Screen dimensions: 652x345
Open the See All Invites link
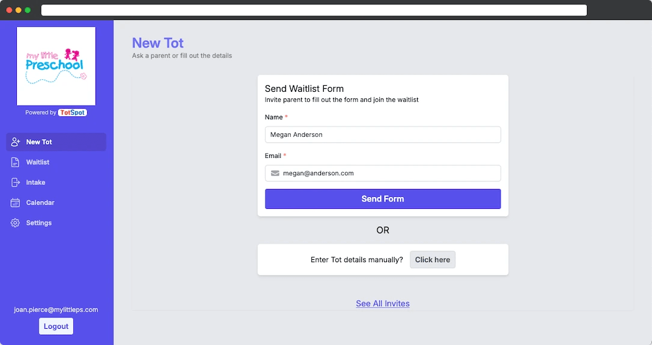tap(383, 304)
